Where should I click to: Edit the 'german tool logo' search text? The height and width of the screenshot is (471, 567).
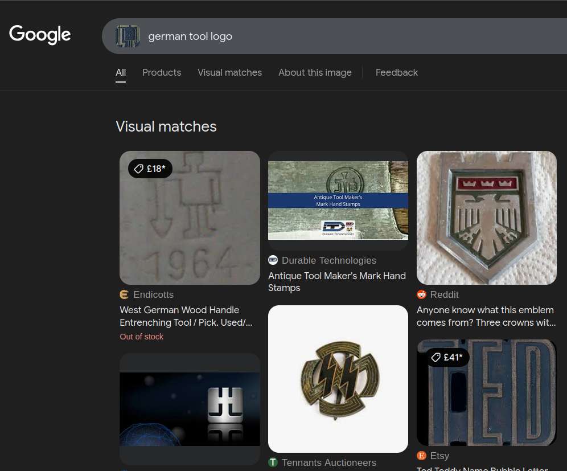pyautogui.click(x=190, y=36)
